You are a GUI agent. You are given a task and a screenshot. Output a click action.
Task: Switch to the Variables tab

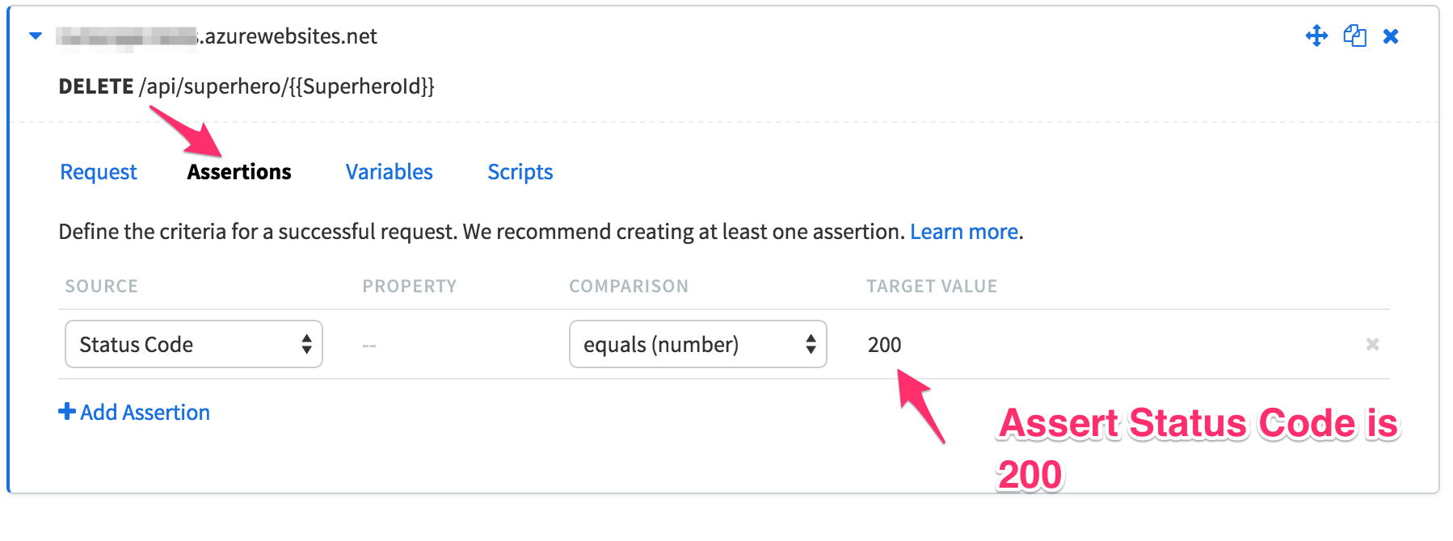(x=390, y=172)
